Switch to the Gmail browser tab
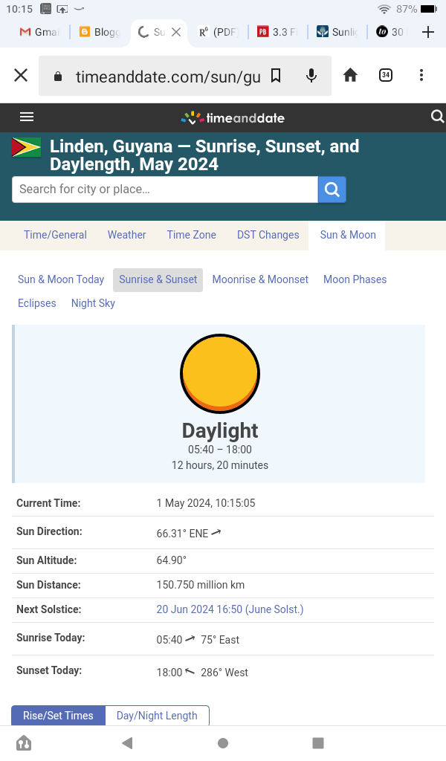This screenshot has height=761, width=446. pyautogui.click(x=39, y=32)
